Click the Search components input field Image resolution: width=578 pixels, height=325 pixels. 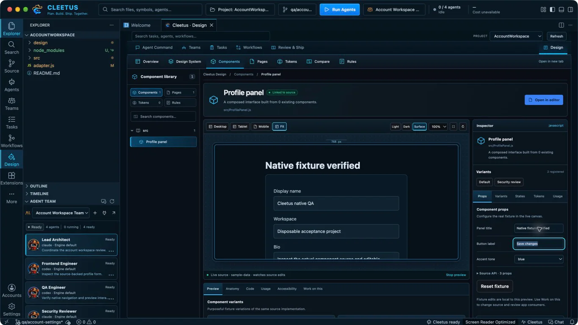[x=163, y=116]
